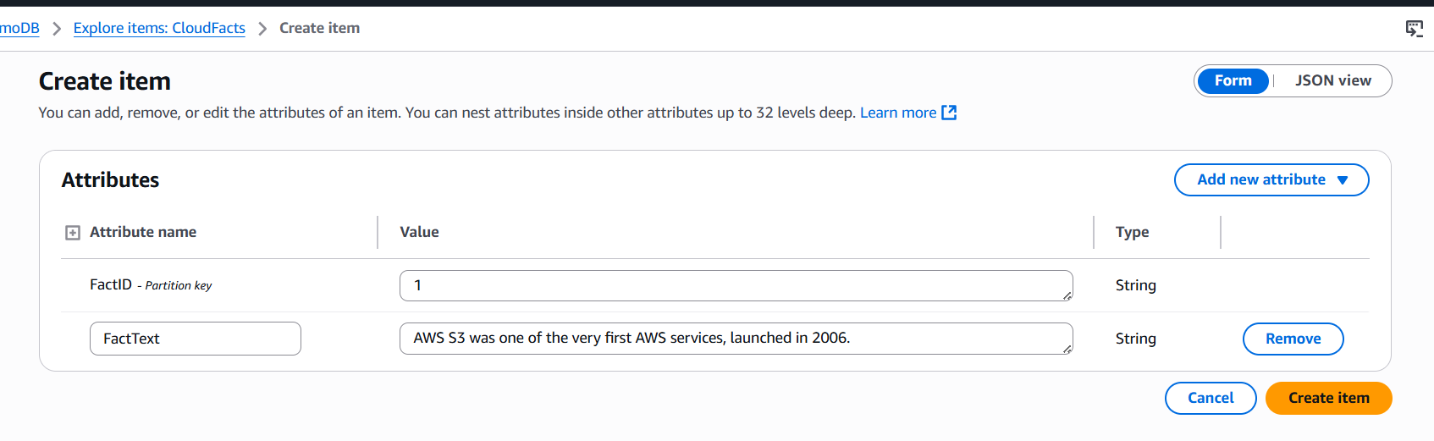
Task: Switch to Form view
Action: tap(1233, 80)
